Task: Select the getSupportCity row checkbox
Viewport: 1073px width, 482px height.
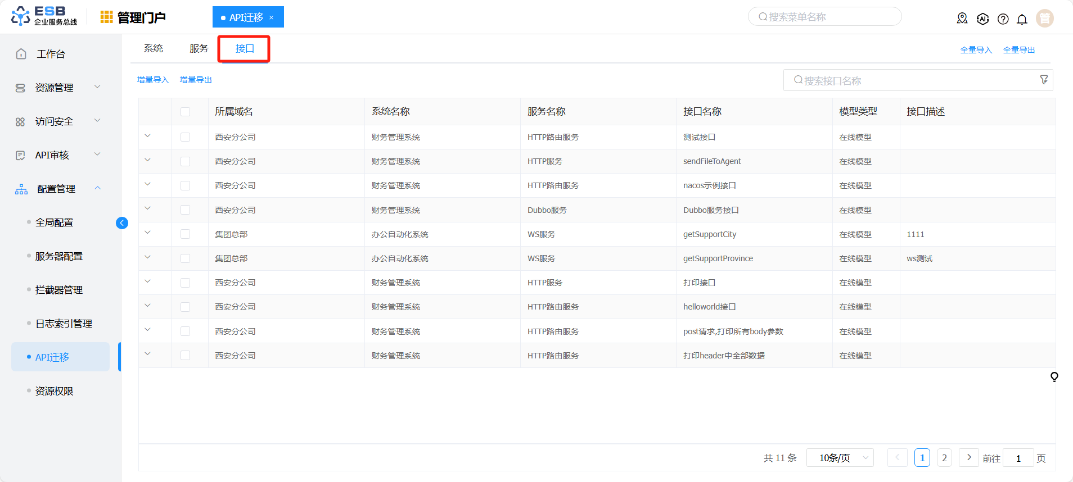Action: [x=185, y=234]
